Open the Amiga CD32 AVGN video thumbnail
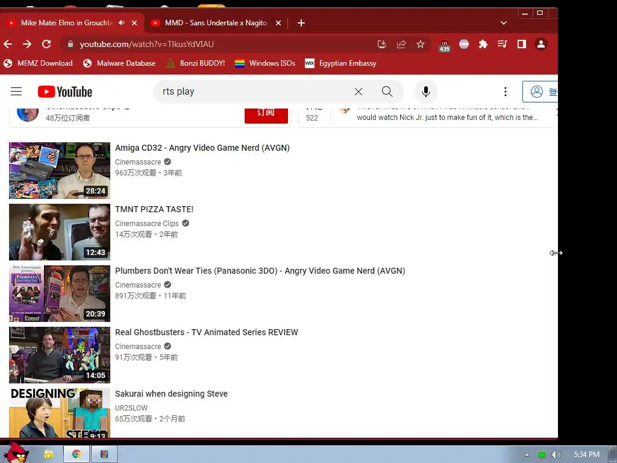The height and width of the screenshot is (463, 617). point(60,171)
